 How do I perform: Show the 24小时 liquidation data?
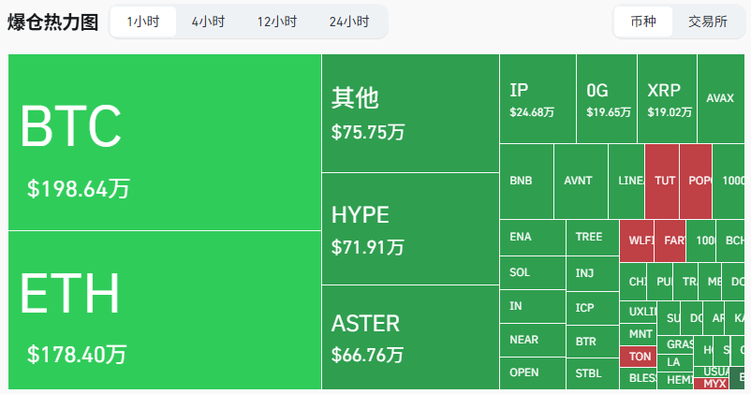coord(349,22)
